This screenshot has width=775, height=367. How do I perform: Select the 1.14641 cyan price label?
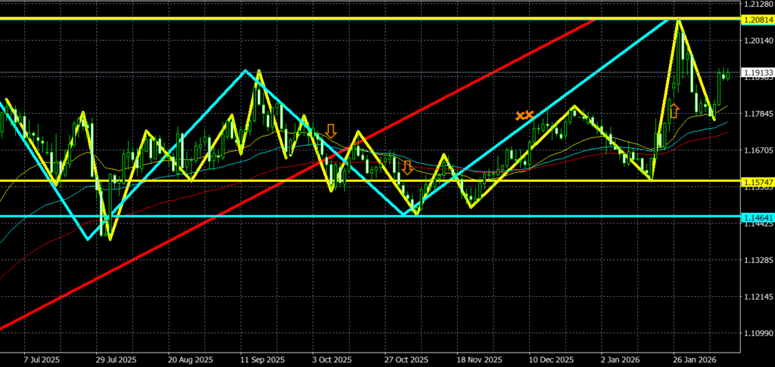[x=757, y=218]
